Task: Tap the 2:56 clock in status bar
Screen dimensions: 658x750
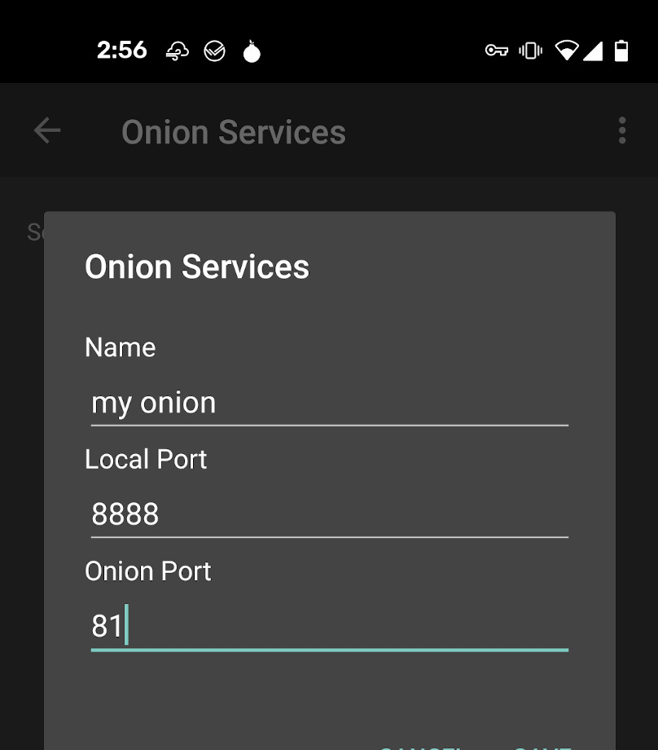Action: 121,51
